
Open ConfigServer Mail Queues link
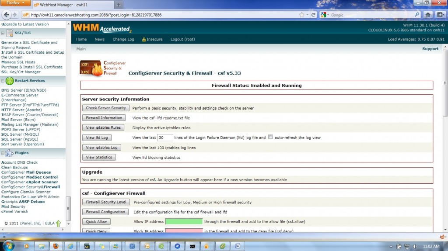coord(26,172)
